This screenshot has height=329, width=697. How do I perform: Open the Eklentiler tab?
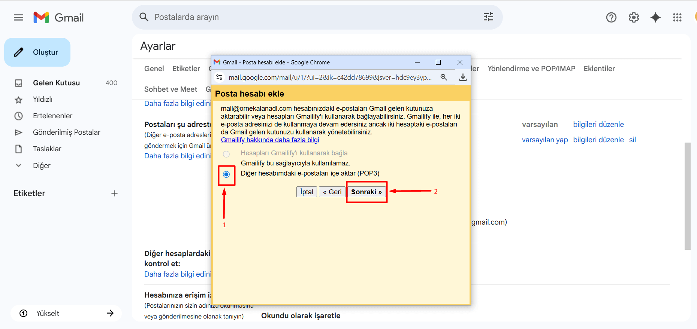pyautogui.click(x=599, y=68)
